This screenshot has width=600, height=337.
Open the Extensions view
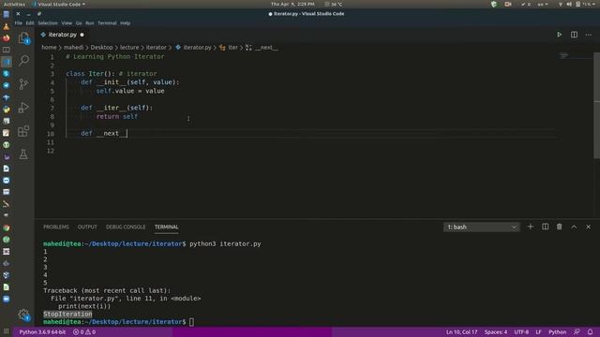pyautogui.click(x=23, y=131)
